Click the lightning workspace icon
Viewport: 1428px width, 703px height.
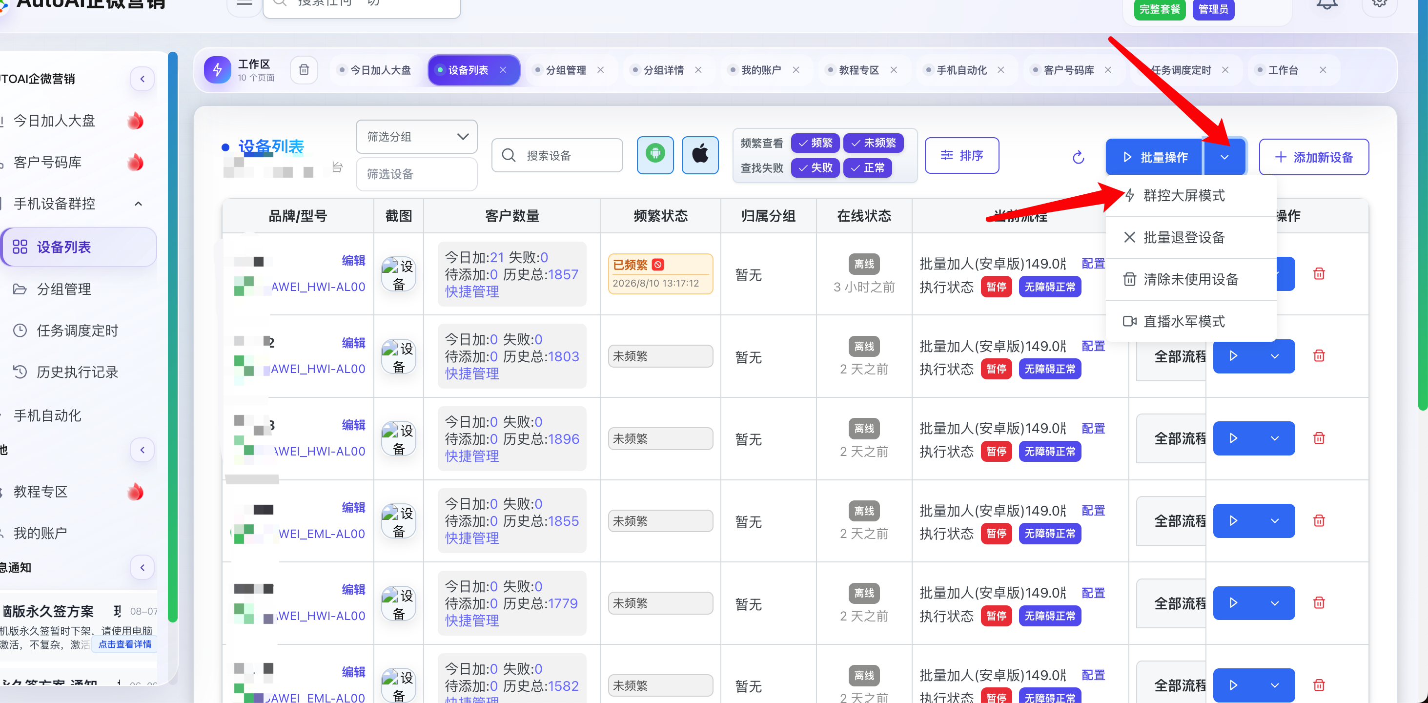[x=217, y=70]
